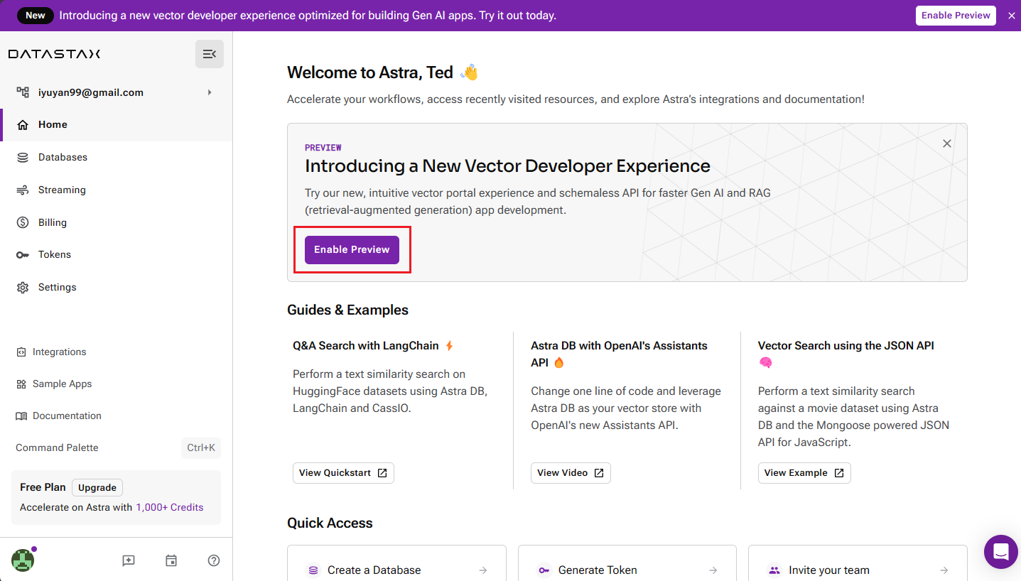Go to the Streaming section
Image resolution: width=1021 pixels, height=581 pixels.
tap(117, 190)
